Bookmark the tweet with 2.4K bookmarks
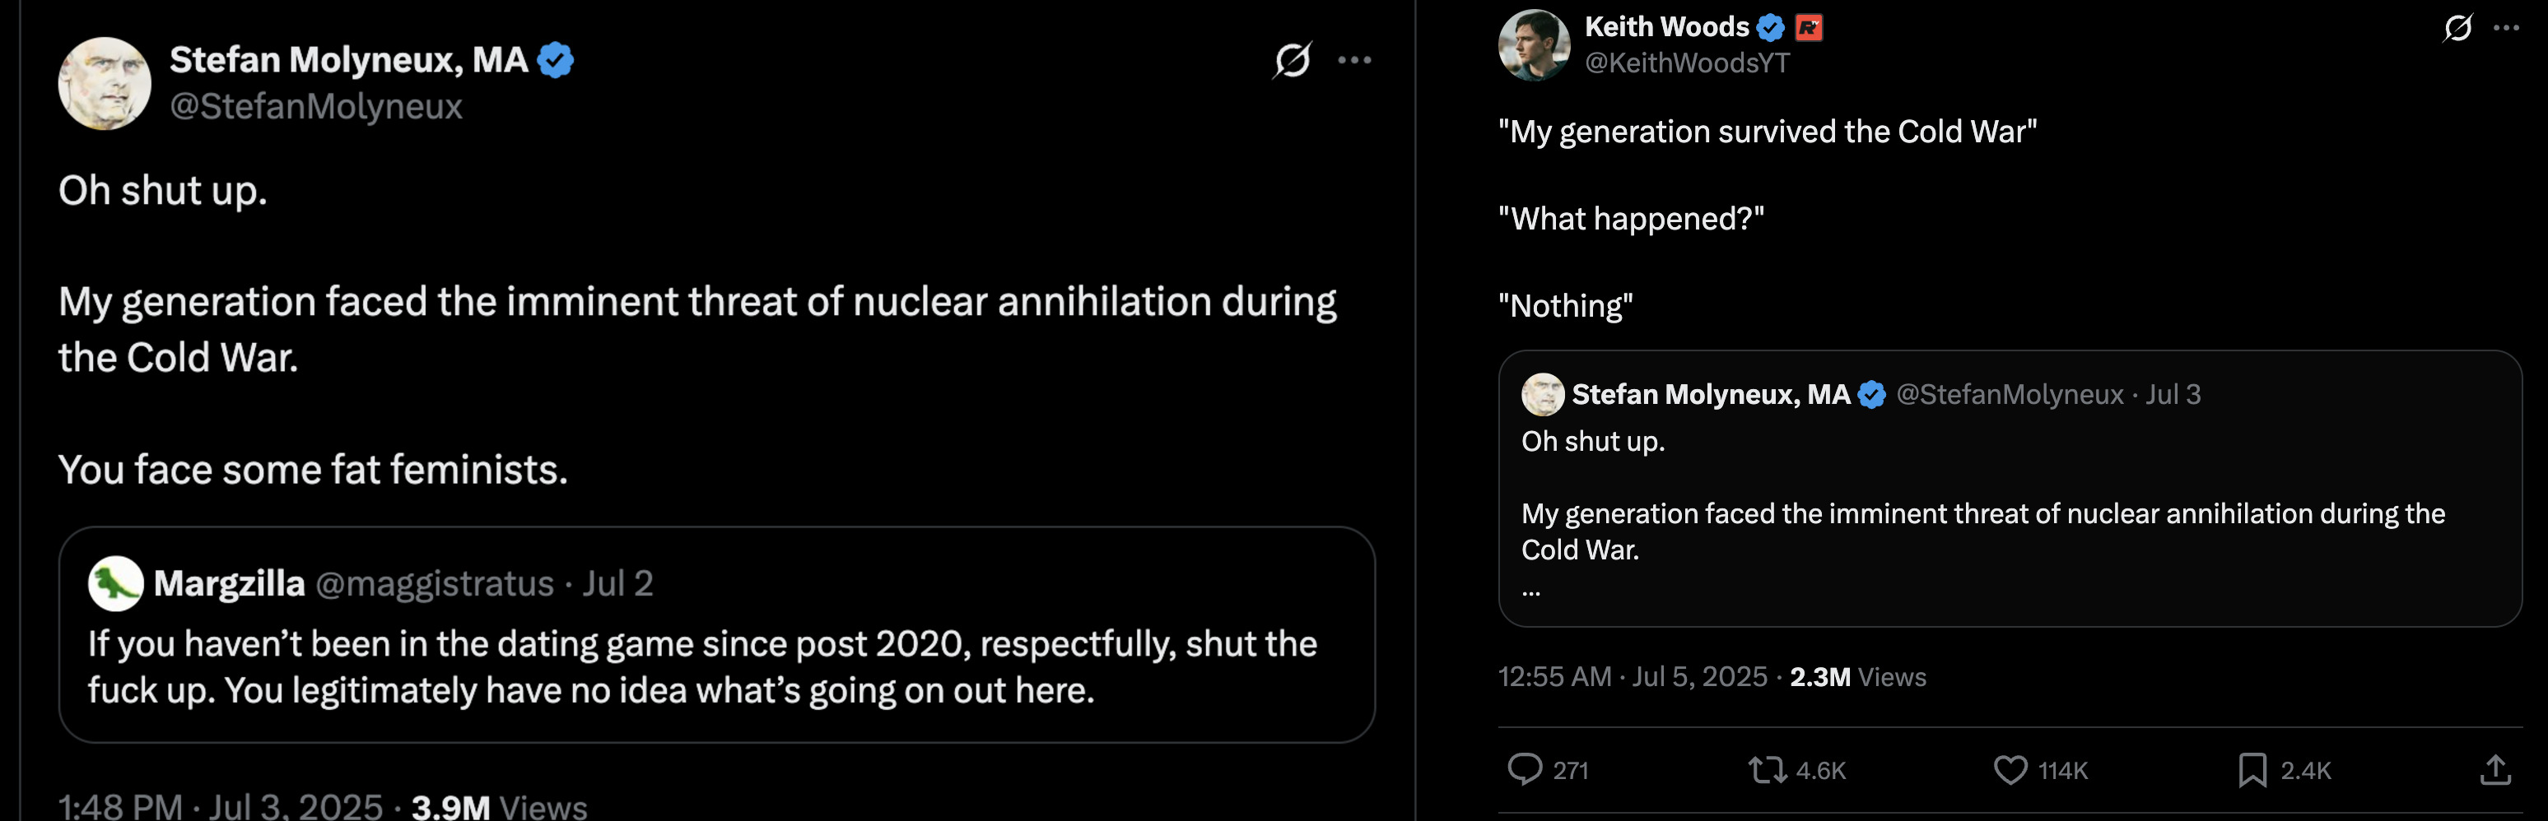The height and width of the screenshot is (821, 2548). click(x=2252, y=768)
